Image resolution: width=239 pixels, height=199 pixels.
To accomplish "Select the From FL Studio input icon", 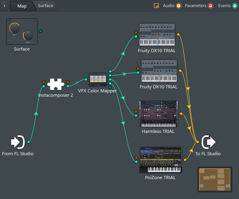I will pos(18,142).
